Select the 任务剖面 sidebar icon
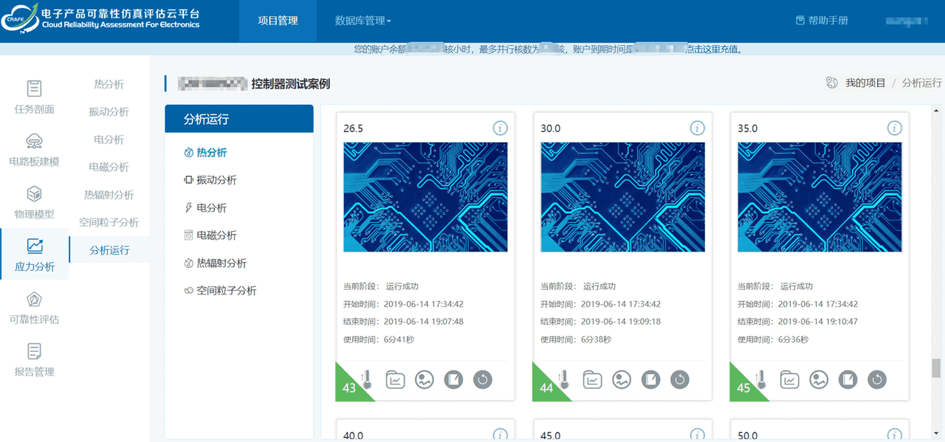This screenshot has width=945, height=442. pyautogui.click(x=34, y=96)
